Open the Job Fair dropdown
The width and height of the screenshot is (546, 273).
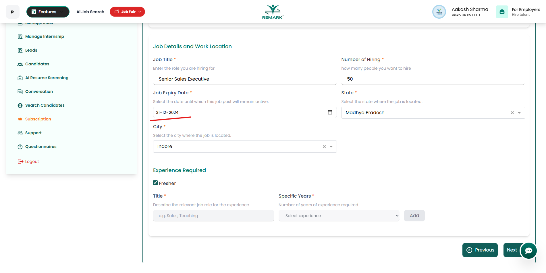(127, 12)
